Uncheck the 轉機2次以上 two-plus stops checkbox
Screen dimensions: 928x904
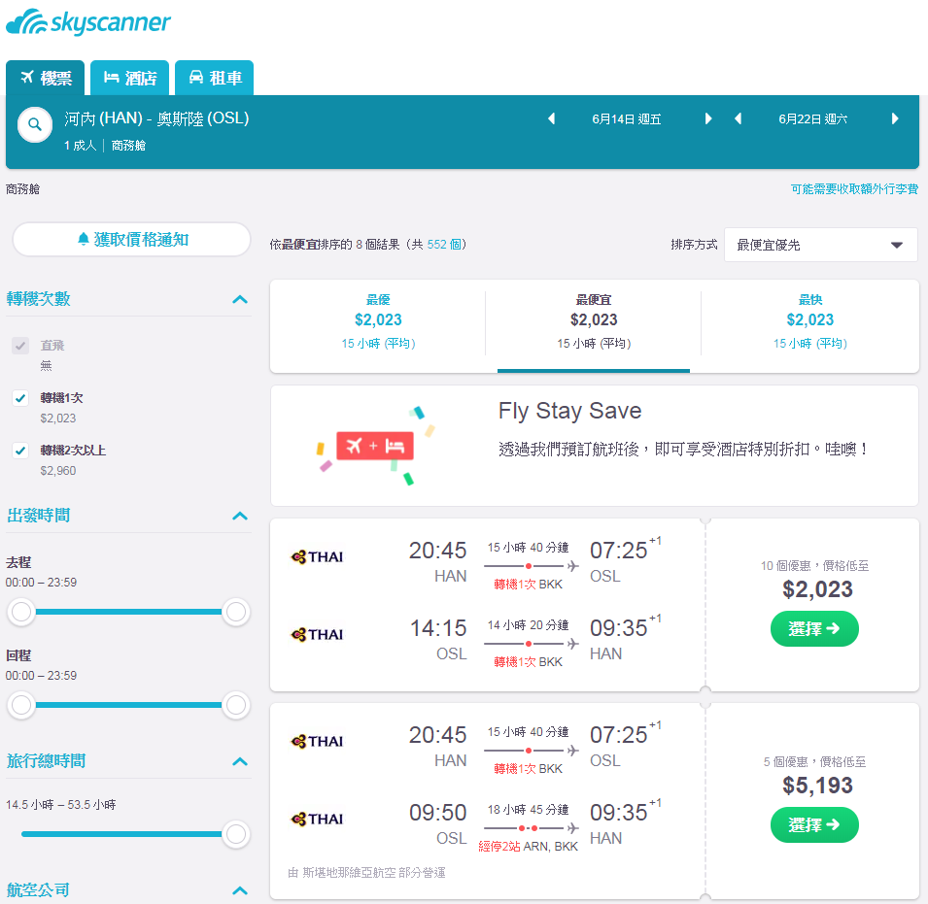[20, 451]
